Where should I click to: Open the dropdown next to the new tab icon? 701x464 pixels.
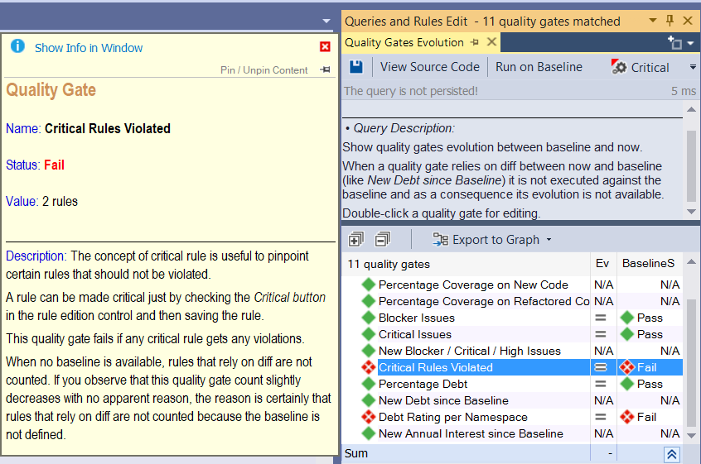click(691, 43)
